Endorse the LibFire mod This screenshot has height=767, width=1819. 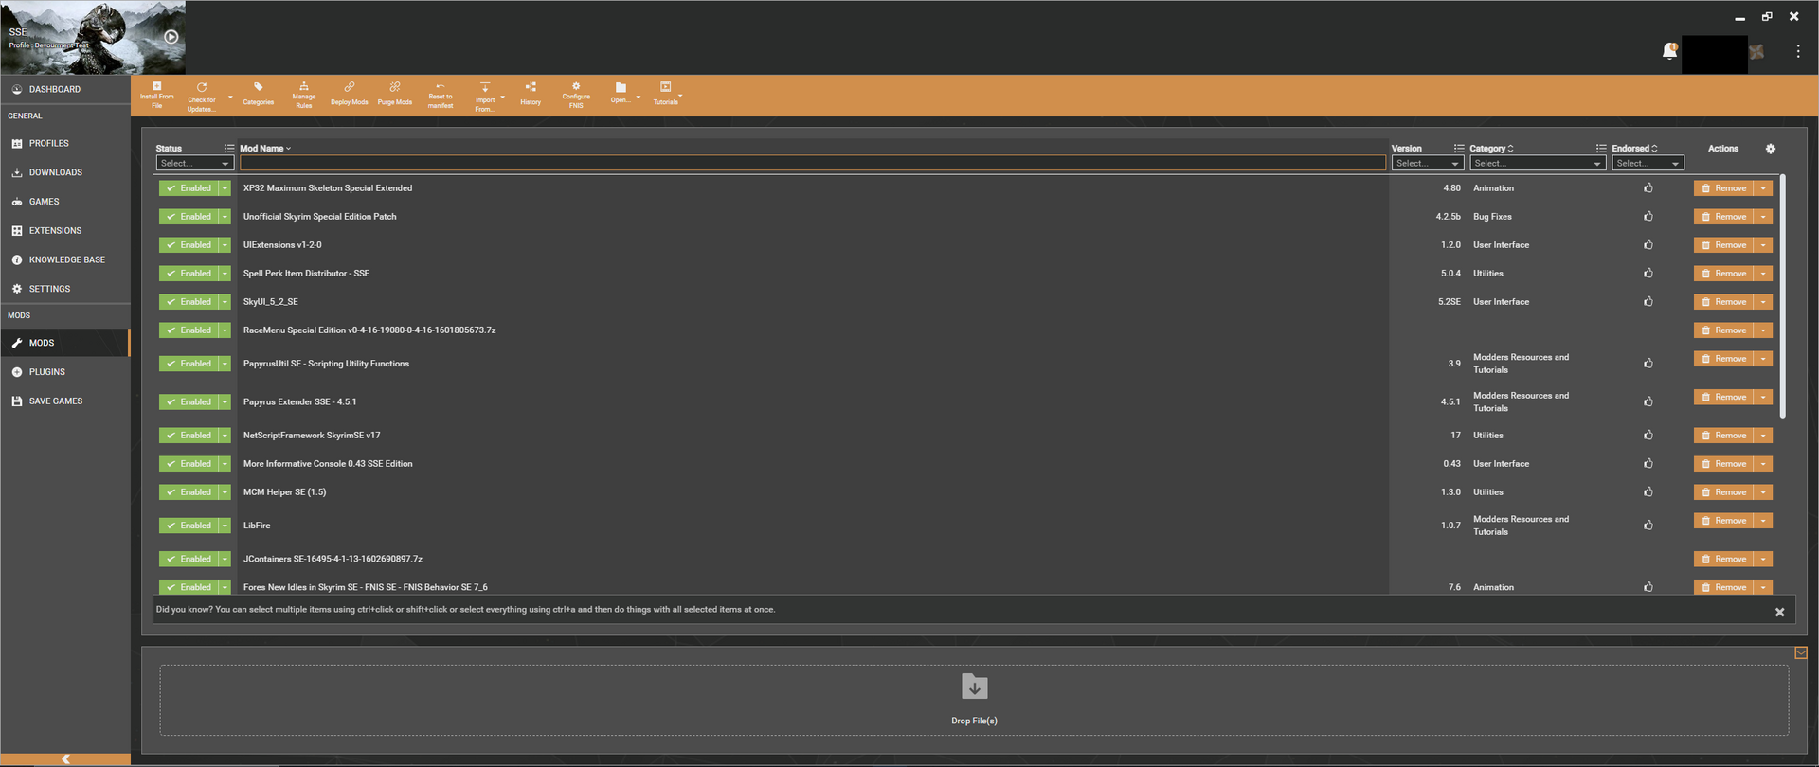click(1648, 526)
